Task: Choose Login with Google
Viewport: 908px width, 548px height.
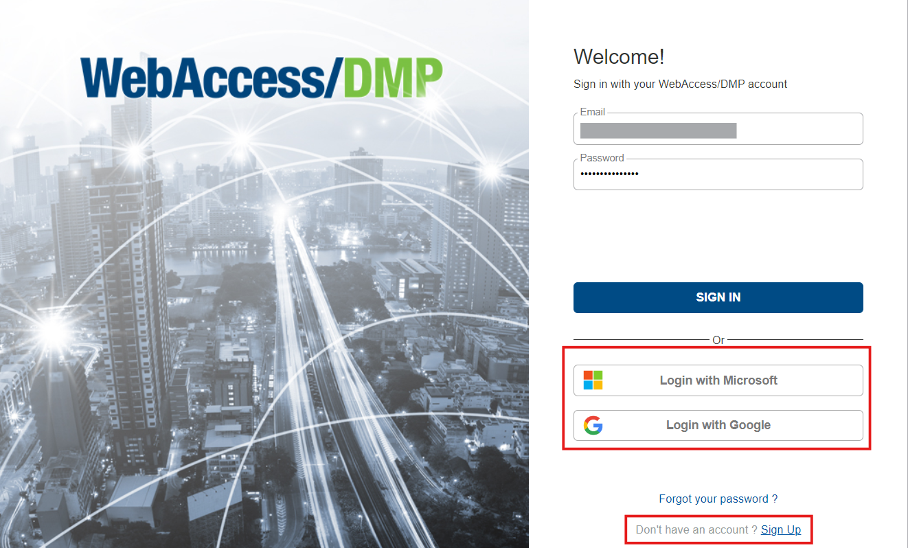Action: click(x=718, y=425)
